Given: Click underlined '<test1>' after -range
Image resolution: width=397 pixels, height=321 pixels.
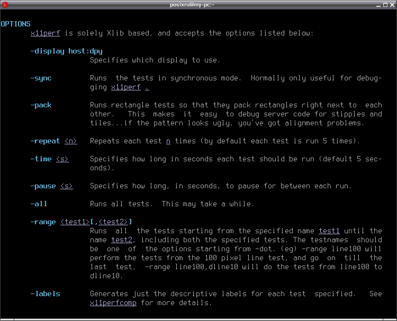Looking at the screenshot, I should (75, 222).
